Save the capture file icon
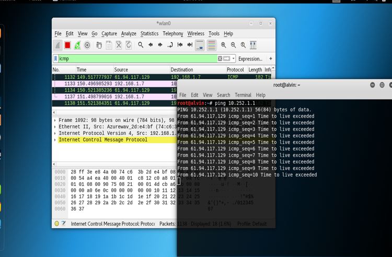Image resolution: width=392 pixels, height=257 pixels. (109, 45)
